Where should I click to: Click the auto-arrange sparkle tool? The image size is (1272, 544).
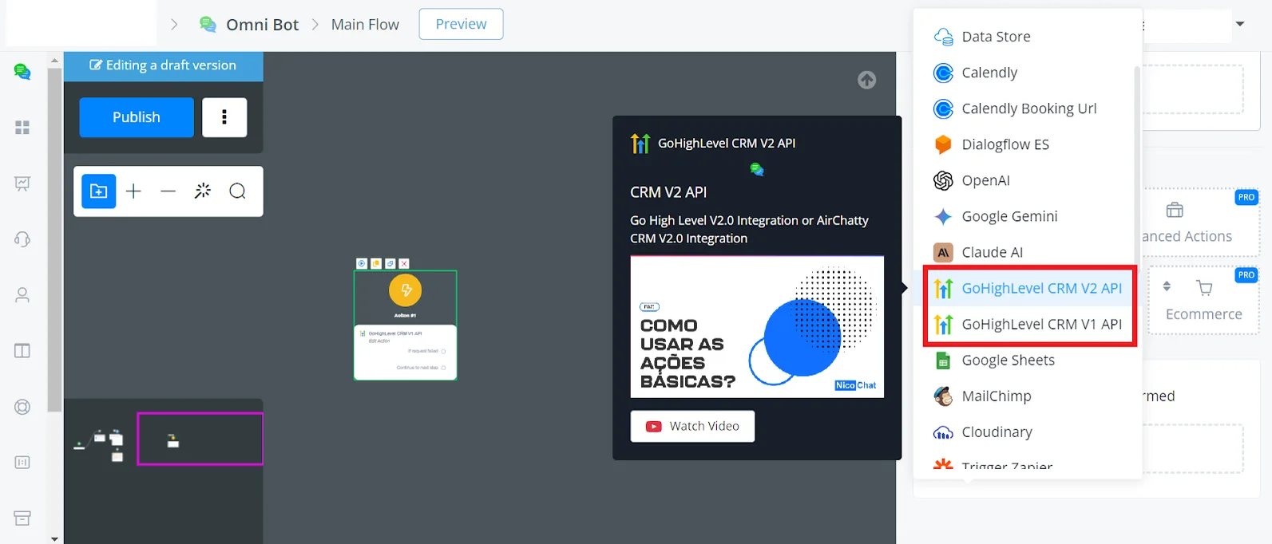click(x=203, y=191)
